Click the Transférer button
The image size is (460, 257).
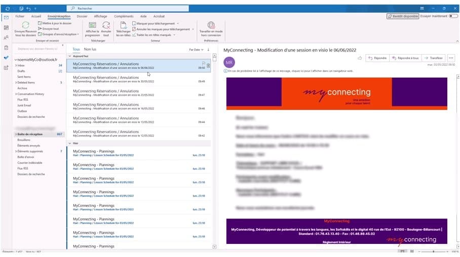click(433, 58)
